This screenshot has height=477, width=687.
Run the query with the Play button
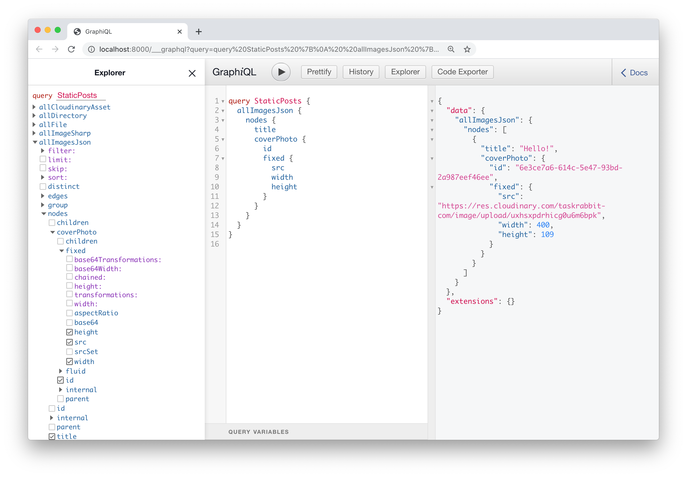pos(280,72)
